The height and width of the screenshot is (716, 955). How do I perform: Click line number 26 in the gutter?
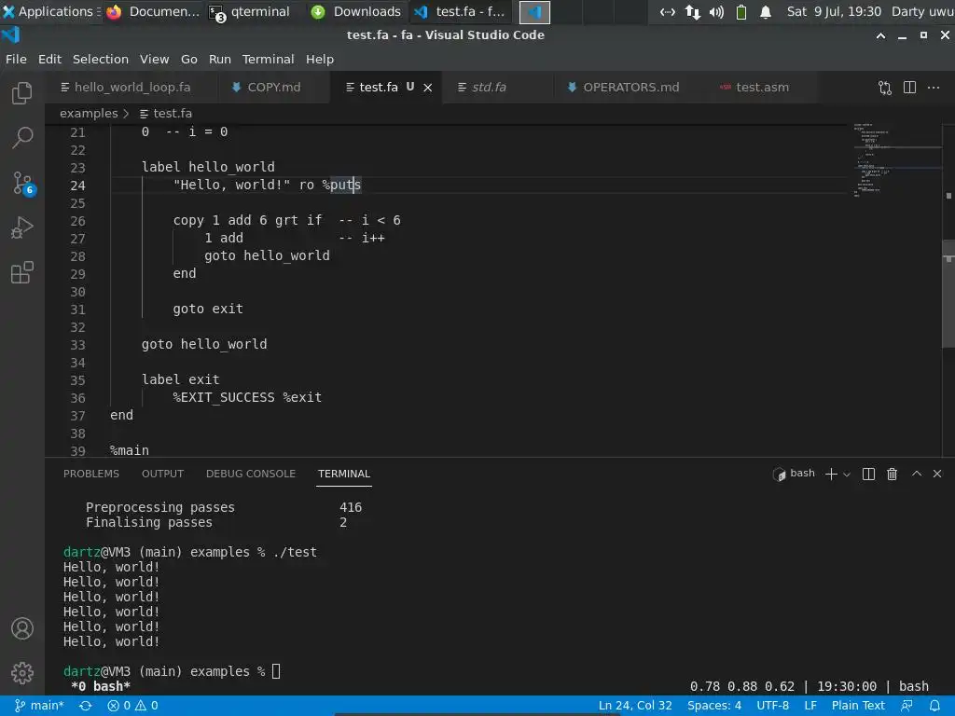pos(77,221)
